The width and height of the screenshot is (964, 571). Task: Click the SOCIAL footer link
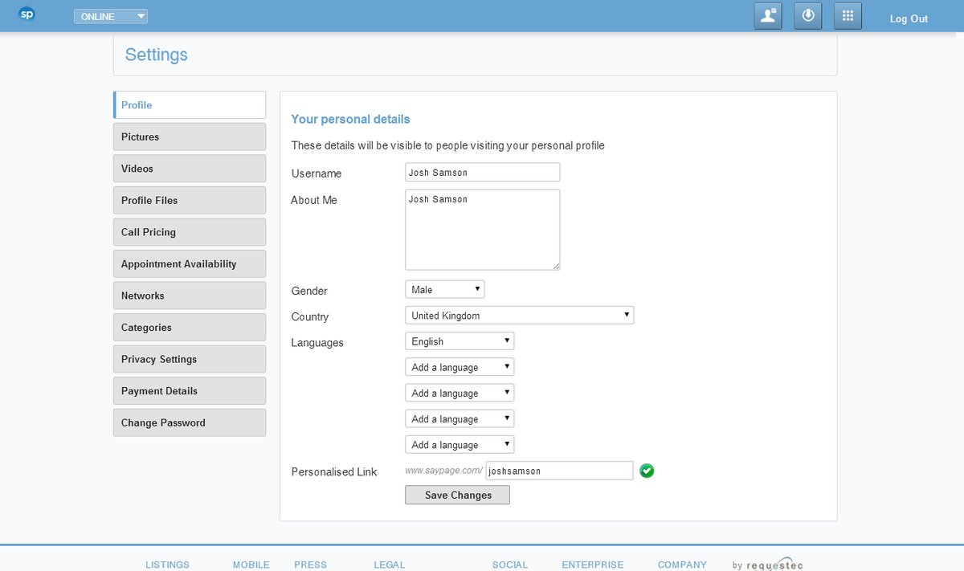click(510, 565)
